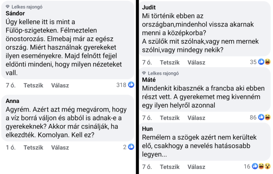The width and height of the screenshot is (273, 174).
Task: Click Tetszik under Judit's comment
Action: tap(170, 62)
